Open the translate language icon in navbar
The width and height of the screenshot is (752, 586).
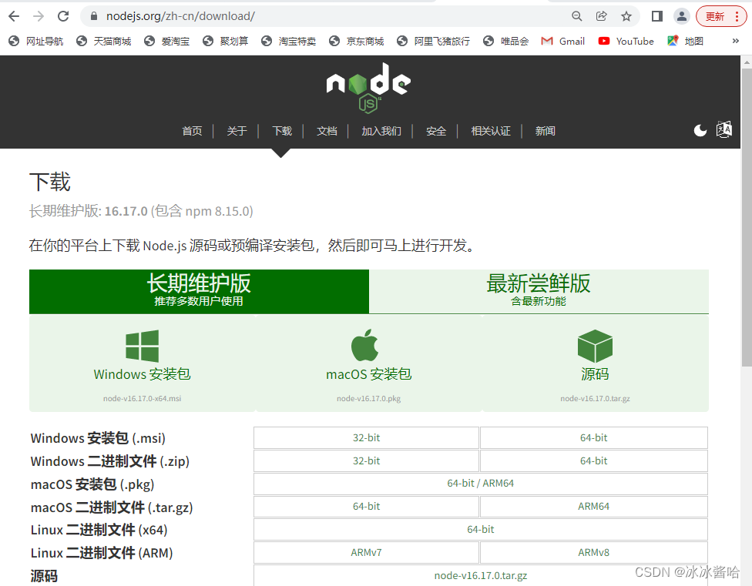pos(723,130)
